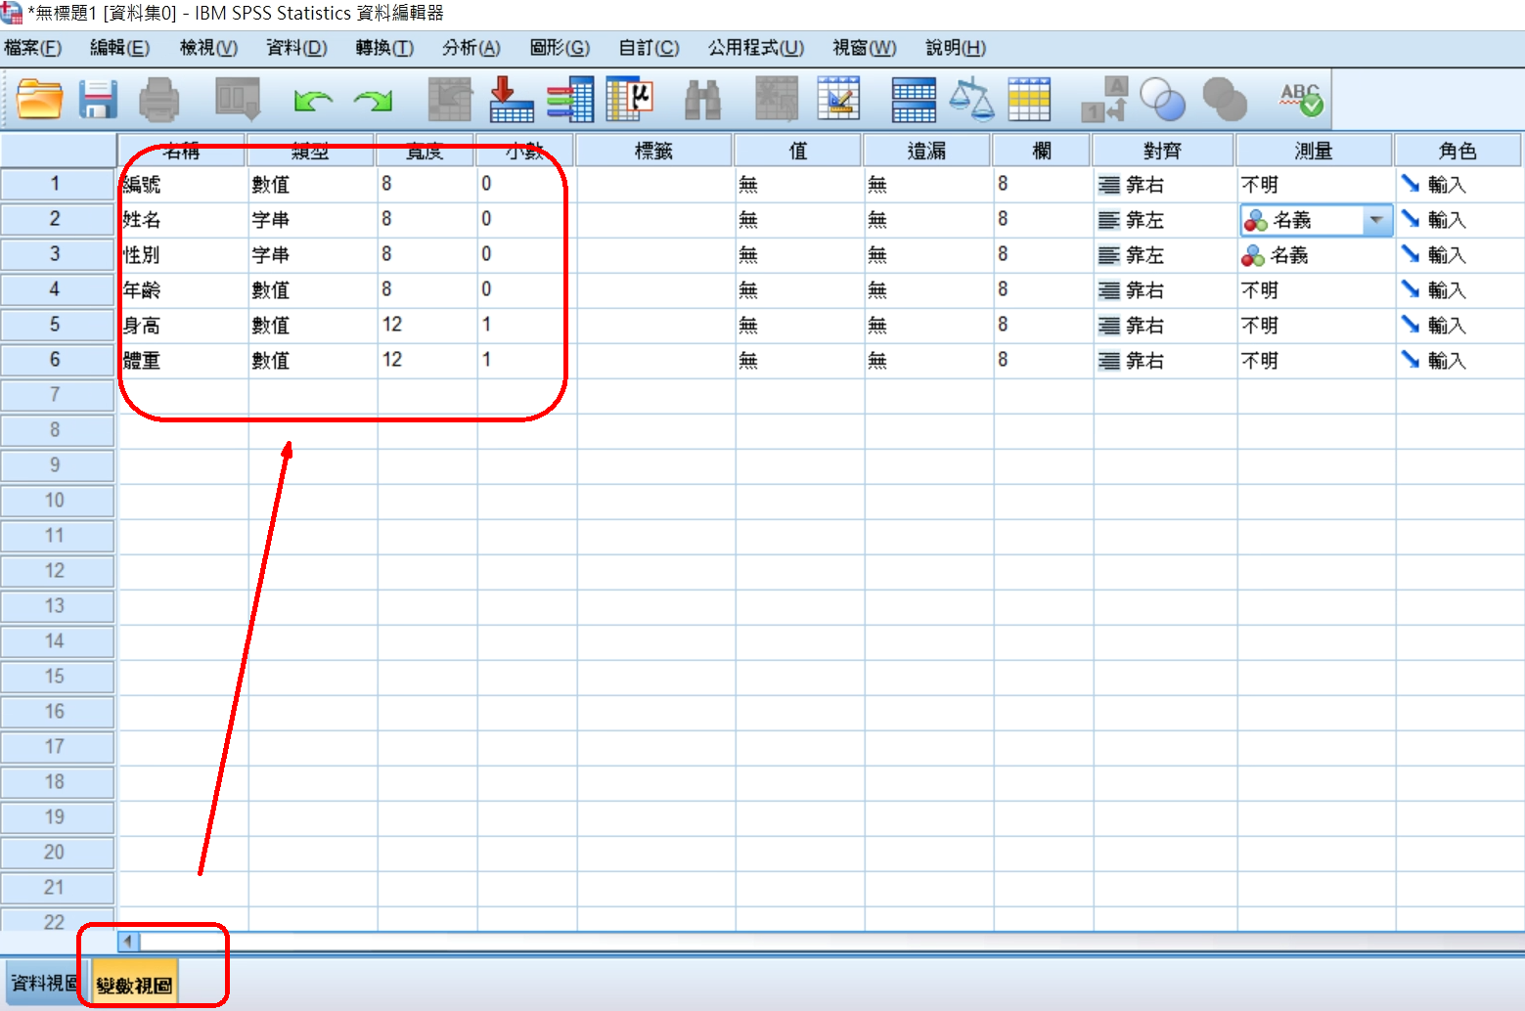The height and width of the screenshot is (1011, 1525).
Task: Click the 體重 variable name cell
Action: coord(182,361)
